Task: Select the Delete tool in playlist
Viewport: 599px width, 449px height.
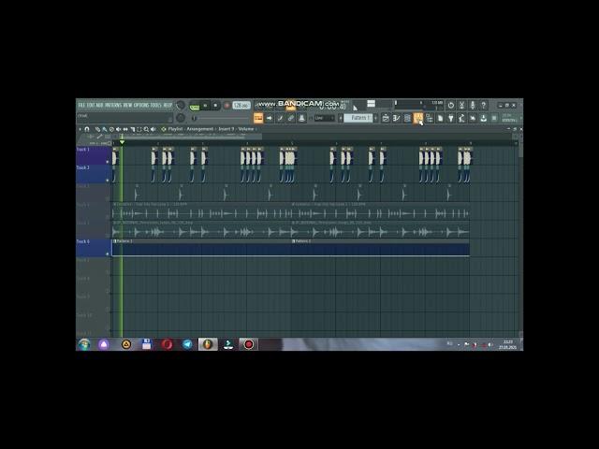Action: (x=111, y=129)
